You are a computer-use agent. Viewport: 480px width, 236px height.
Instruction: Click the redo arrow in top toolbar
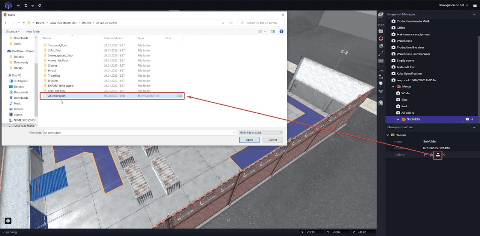click(40, 6)
